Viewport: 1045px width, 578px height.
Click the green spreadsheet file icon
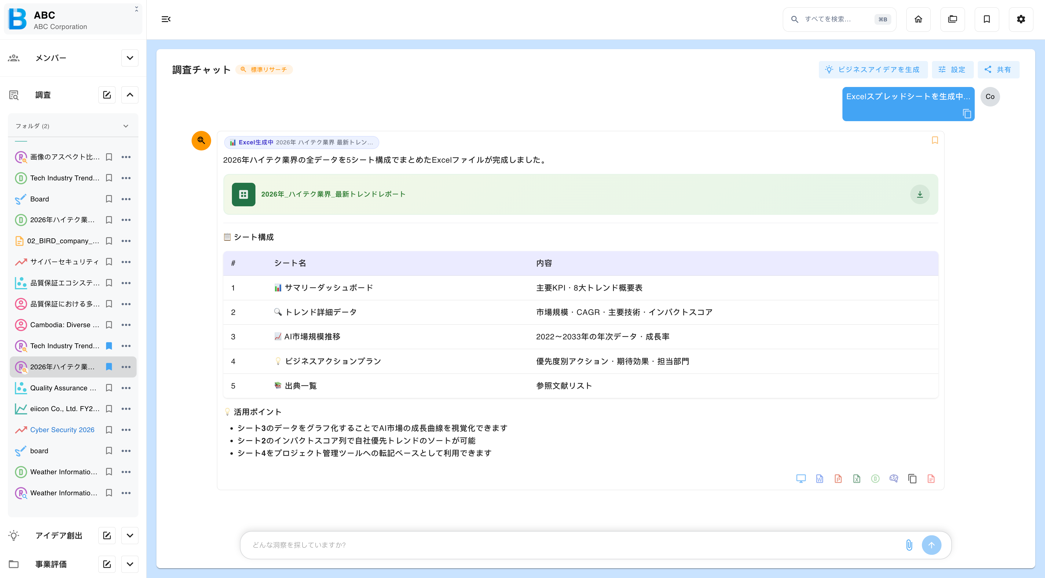[x=244, y=194]
